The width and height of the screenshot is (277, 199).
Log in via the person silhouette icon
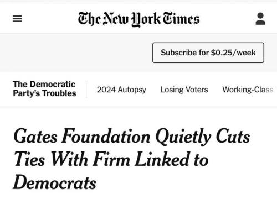click(260, 19)
